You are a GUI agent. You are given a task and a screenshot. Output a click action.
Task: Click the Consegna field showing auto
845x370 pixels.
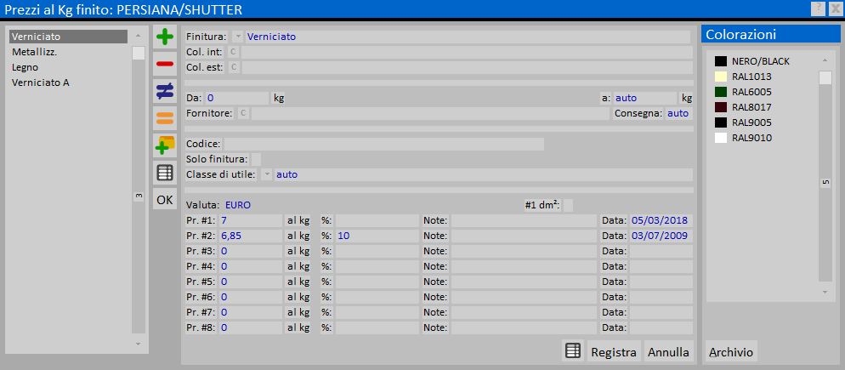pyautogui.click(x=679, y=113)
